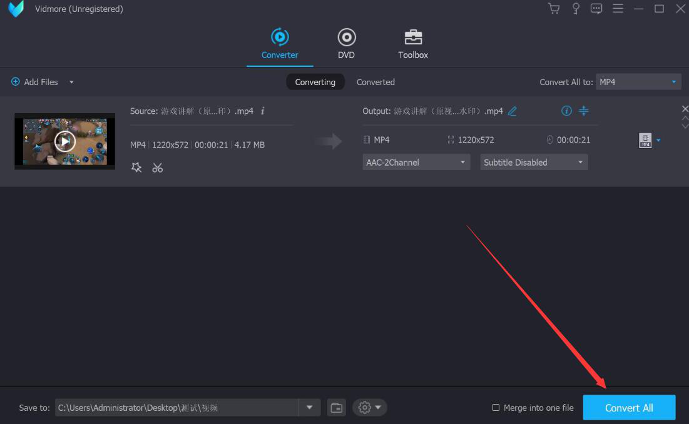Image resolution: width=689 pixels, height=424 pixels.
Task: Click the 4.17 MB file size text
Action: pos(250,145)
